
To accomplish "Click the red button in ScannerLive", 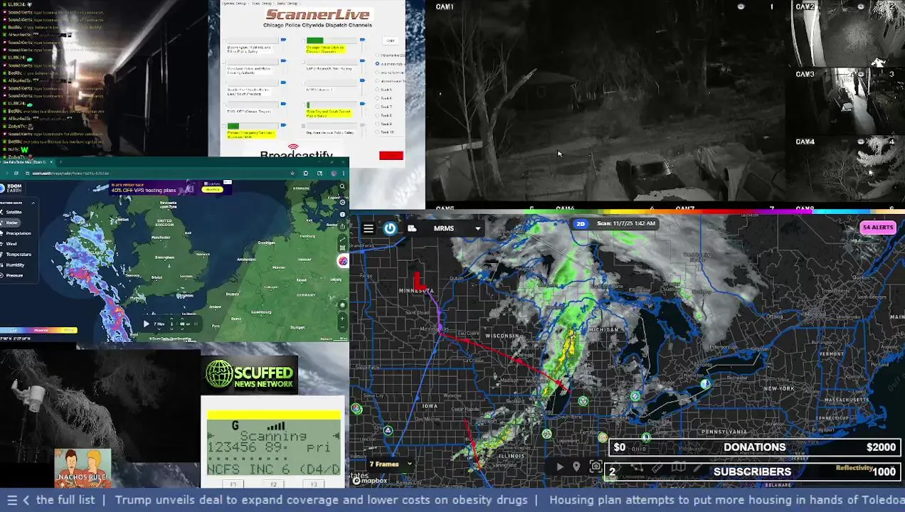I will tap(391, 156).
